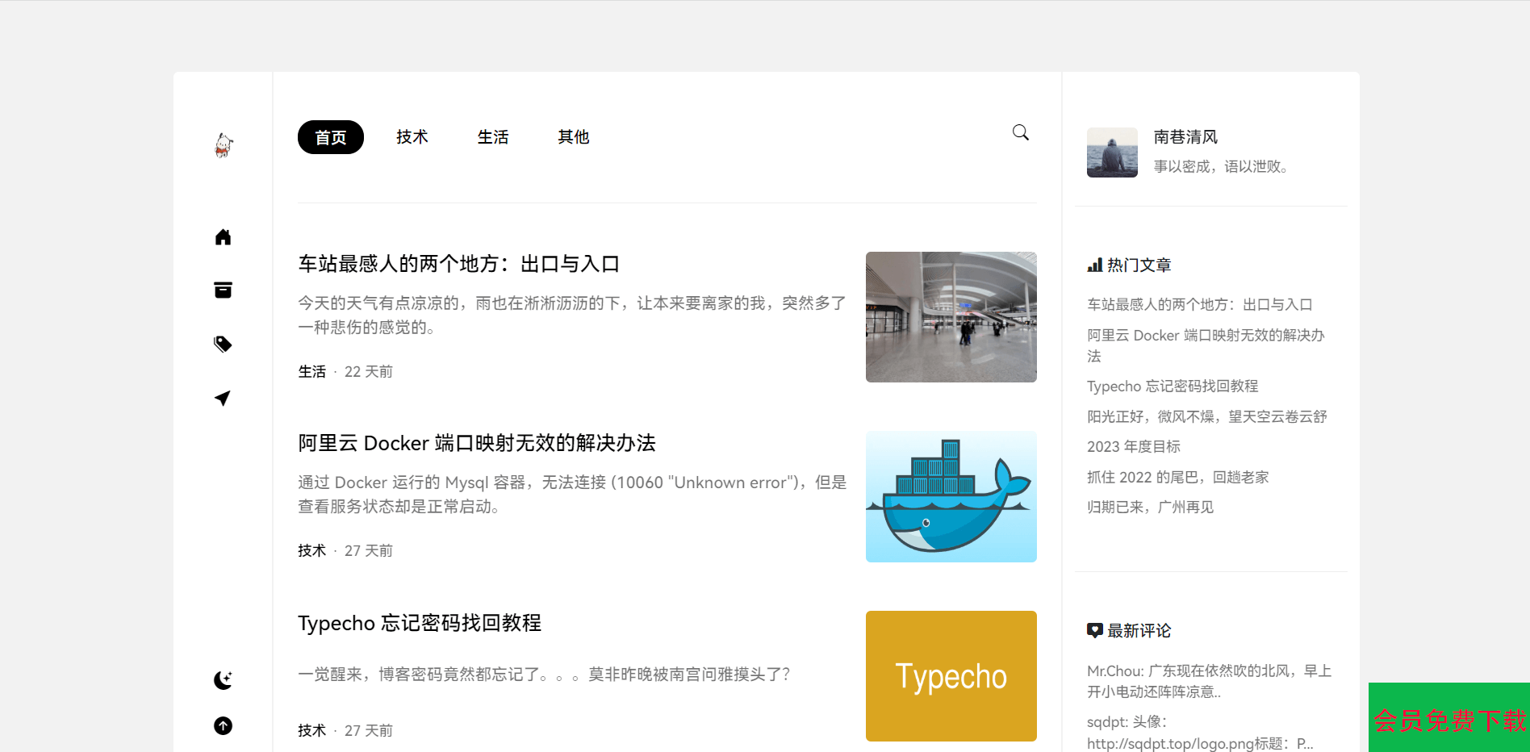Click the paper plane navigation icon
This screenshot has width=1530, height=752.
[x=224, y=399]
